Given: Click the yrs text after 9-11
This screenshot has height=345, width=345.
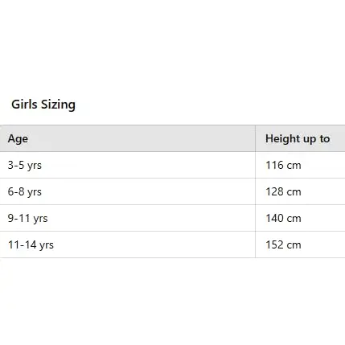Looking at the screenshot, I should click(40, 219).
